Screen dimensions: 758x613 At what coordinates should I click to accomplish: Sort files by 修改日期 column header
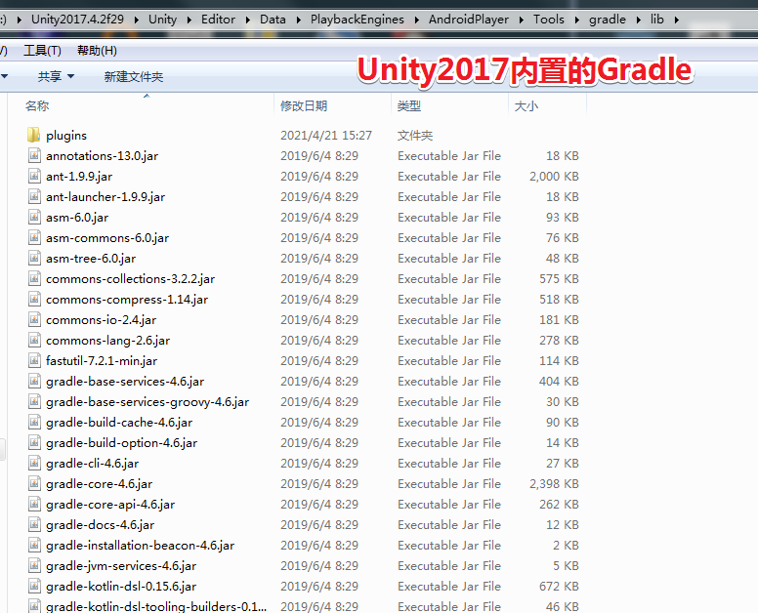(304, 105)
